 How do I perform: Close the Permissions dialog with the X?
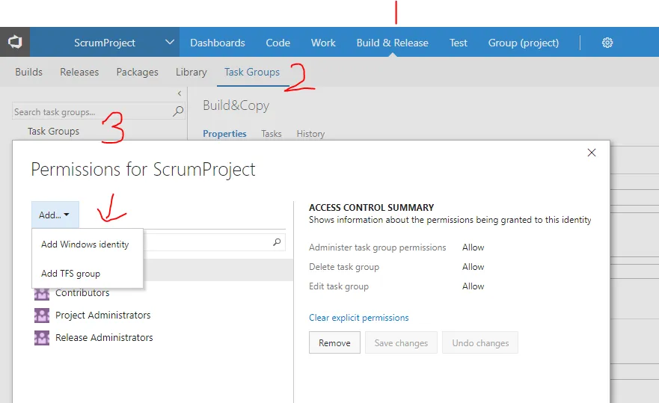tap(592, 153)
